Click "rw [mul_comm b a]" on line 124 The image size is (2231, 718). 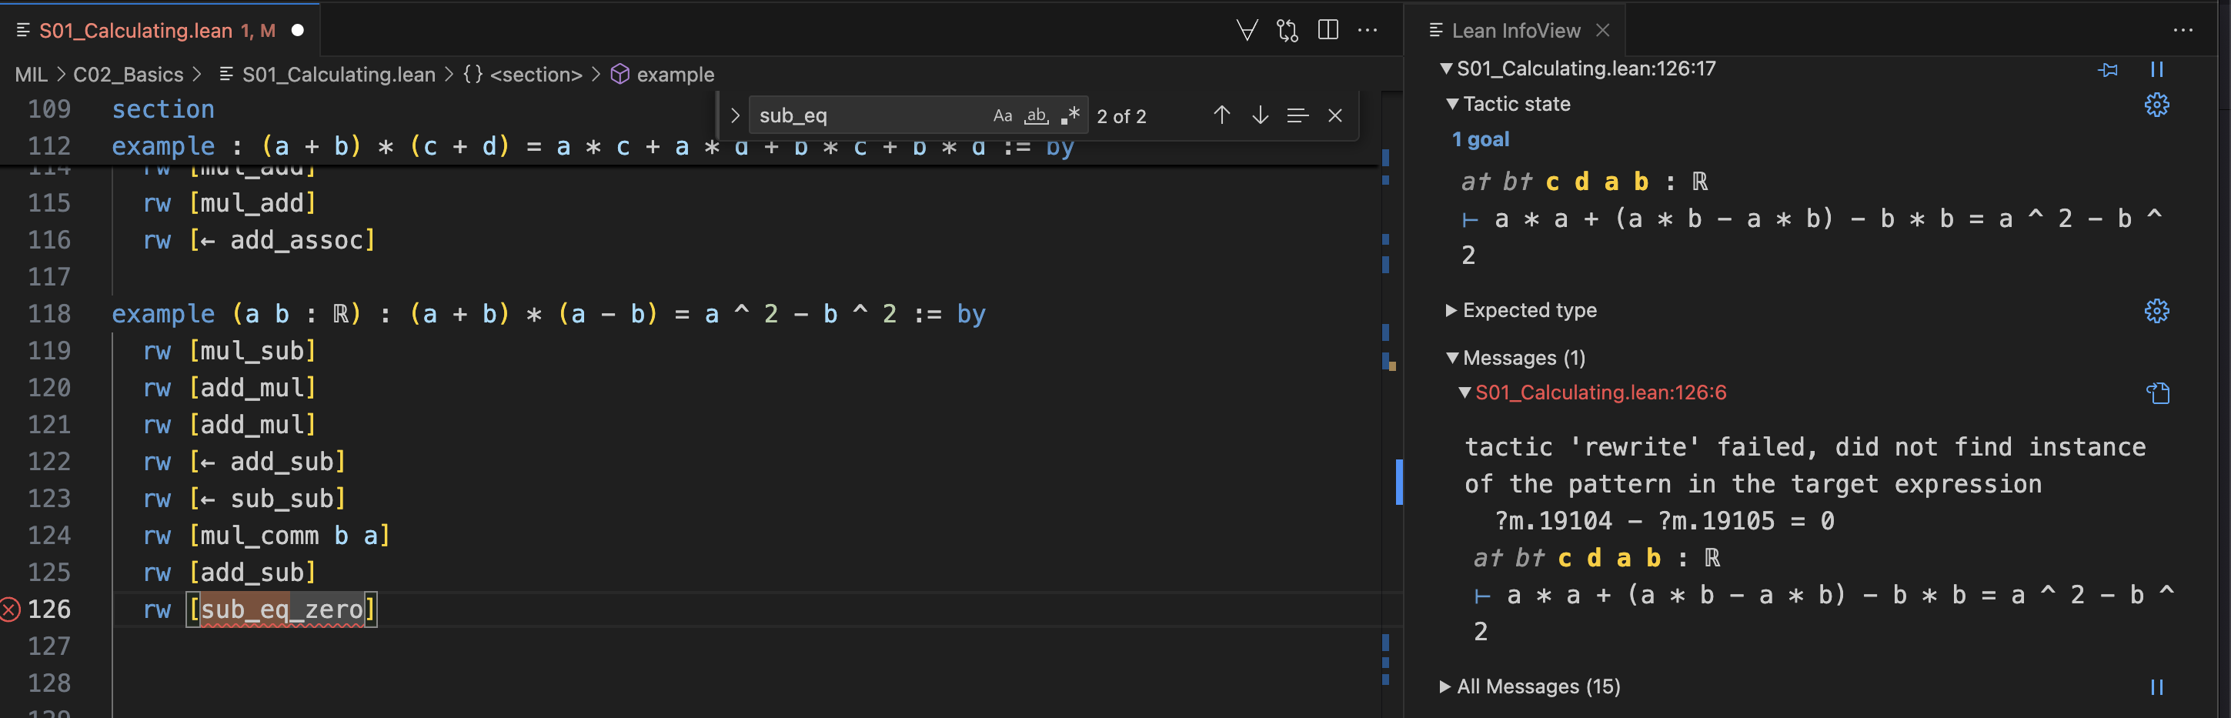(267, 536)
